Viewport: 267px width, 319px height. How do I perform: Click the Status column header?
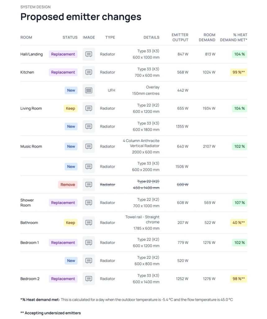70,37
